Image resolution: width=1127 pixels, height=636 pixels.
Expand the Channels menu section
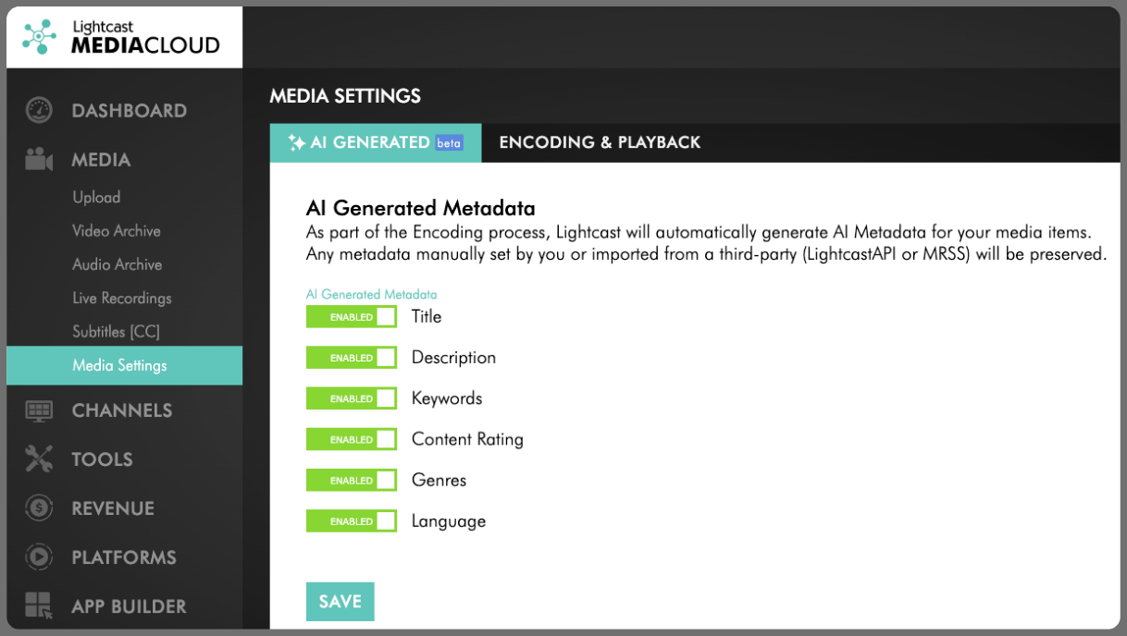coord(124,410)
